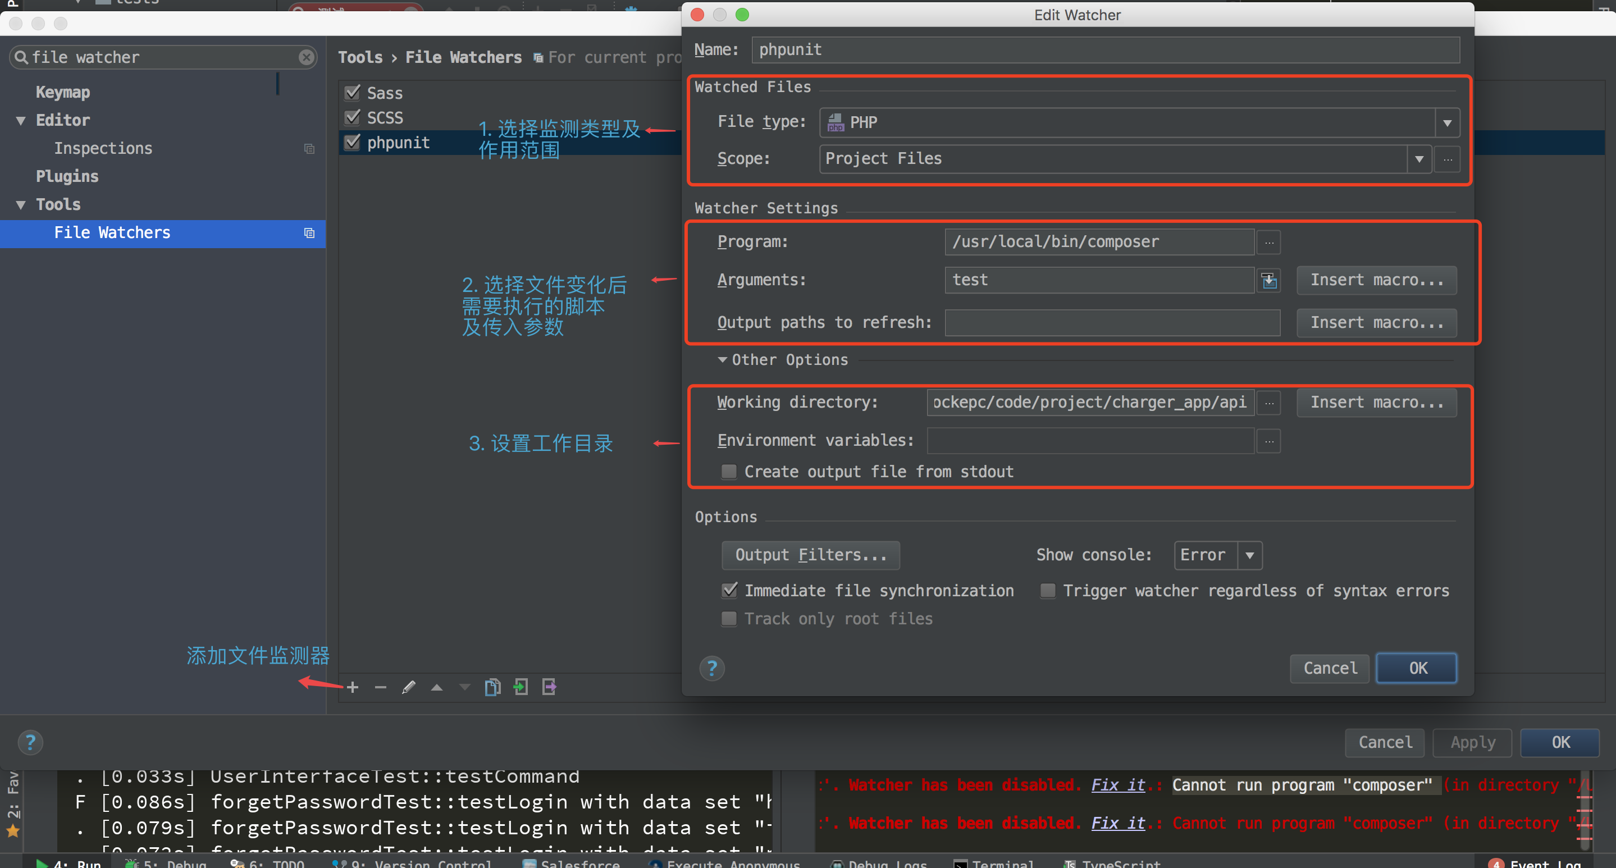Click the add file watcher plus icon
The width and height of the screenshot is (1616, 868).
pos(353,687)
